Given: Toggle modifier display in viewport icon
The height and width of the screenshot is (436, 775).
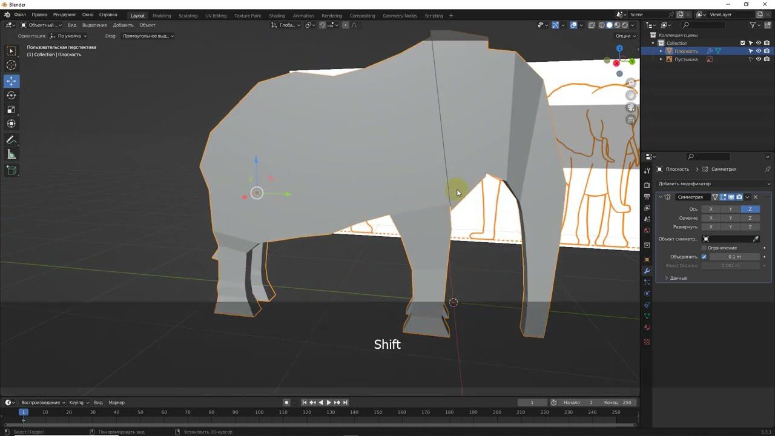Looking at the screenshot, I should click(x=731, y=197).
